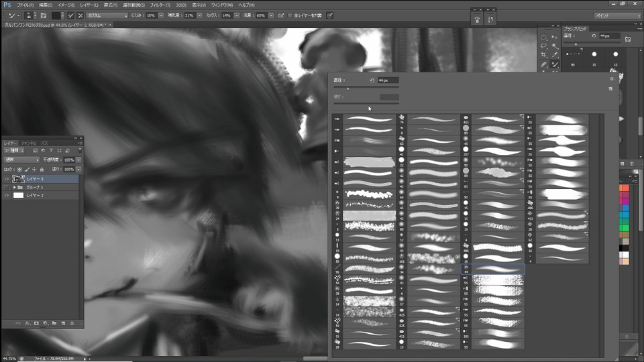
Task: Expand the グループ 1 folder arrow
Action: 14,187
